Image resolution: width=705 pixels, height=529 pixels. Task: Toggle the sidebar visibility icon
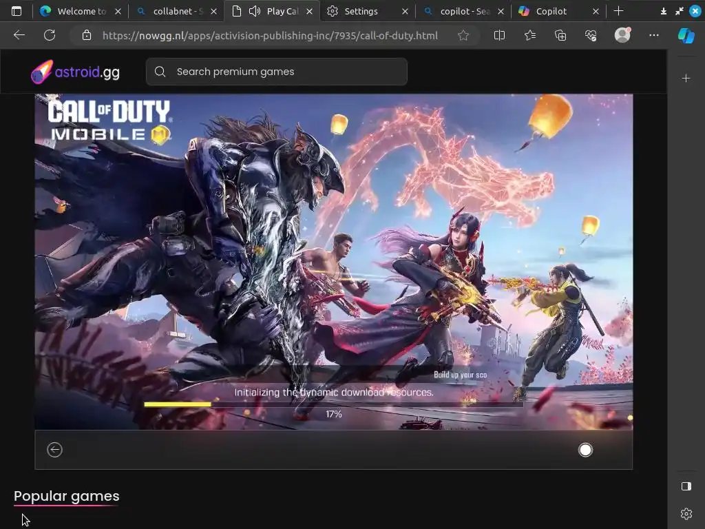click(686, 486)
